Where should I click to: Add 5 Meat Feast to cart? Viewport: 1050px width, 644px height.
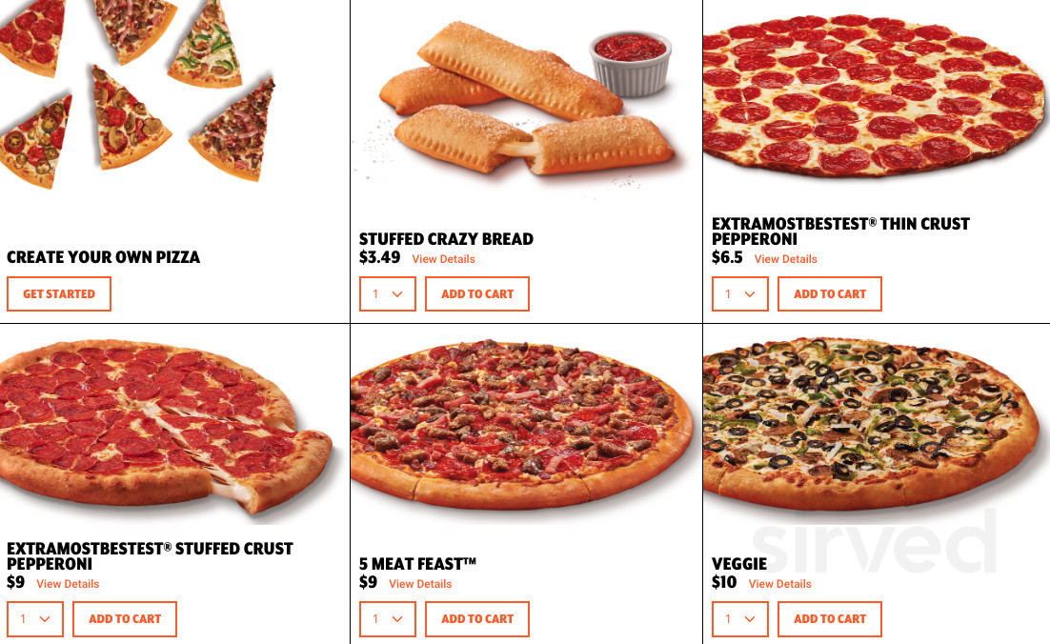(x=476, y=619)
